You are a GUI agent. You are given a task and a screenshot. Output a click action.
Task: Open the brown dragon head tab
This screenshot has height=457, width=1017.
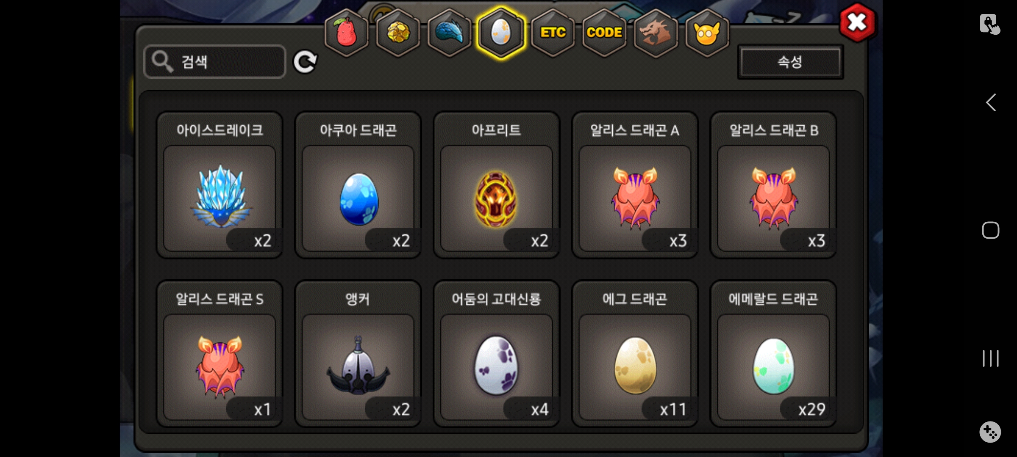pyautogui.click(x=656, y=33)
